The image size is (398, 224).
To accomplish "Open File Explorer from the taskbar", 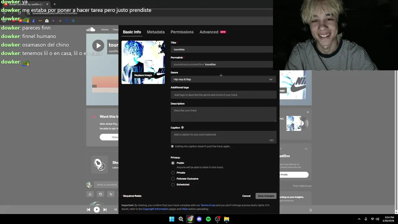I will point(226,219).
